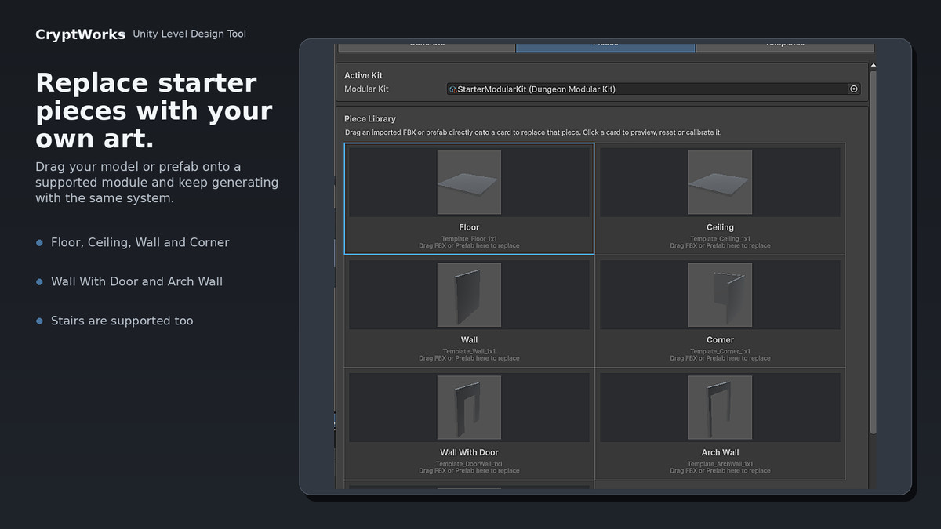
Task: Click the Wall piece thumbnail
Action: pos(469,295)
